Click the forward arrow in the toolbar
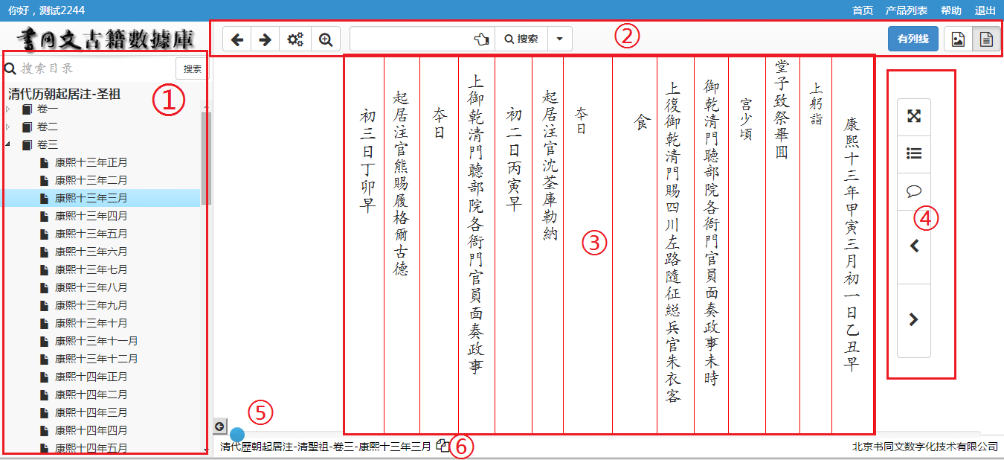1004x460 pixels. tap(265, 39)
